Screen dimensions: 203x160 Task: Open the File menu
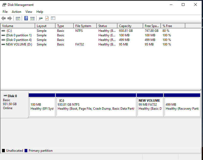click(x=5, y=12)
